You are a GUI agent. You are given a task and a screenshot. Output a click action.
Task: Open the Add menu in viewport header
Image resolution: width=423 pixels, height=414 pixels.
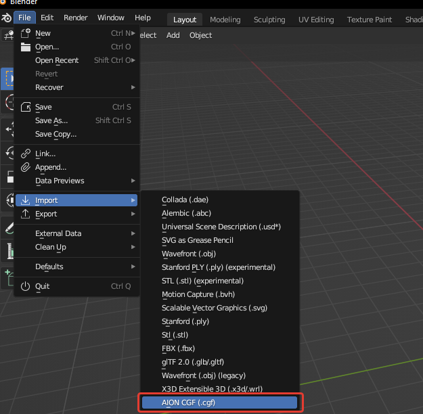point(173,35)
